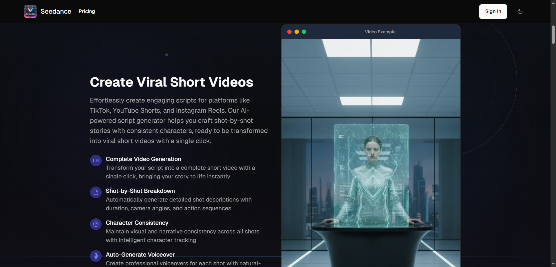556x267 pixels.
Task: Click the green zoom dot on Video Example
Action: point(304,32)
